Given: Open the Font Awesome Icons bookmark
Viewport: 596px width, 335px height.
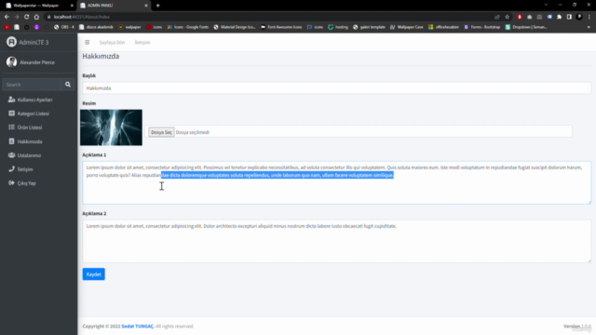Looking at the screenshot, I should [x=281, y=27].
